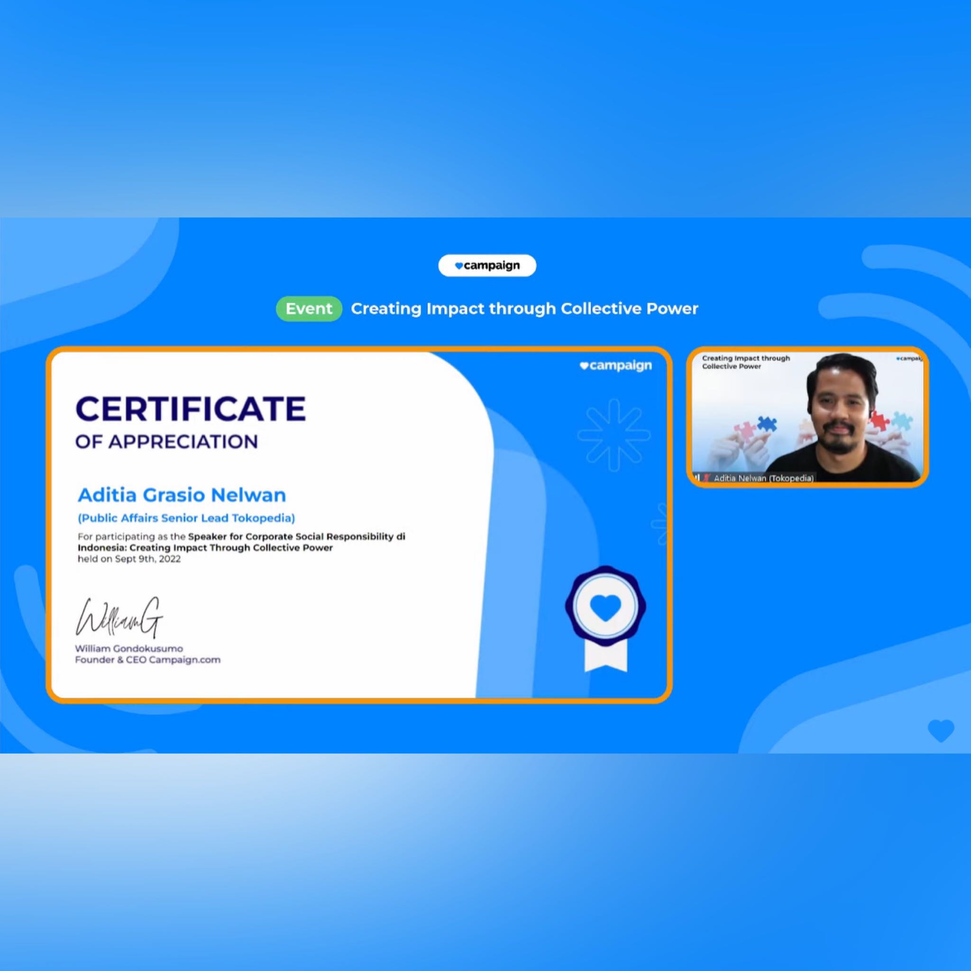Click the small campaign logo in the video
Image resolution: width=971 pixels, height=971 pixels.
(x=909, y=358)
